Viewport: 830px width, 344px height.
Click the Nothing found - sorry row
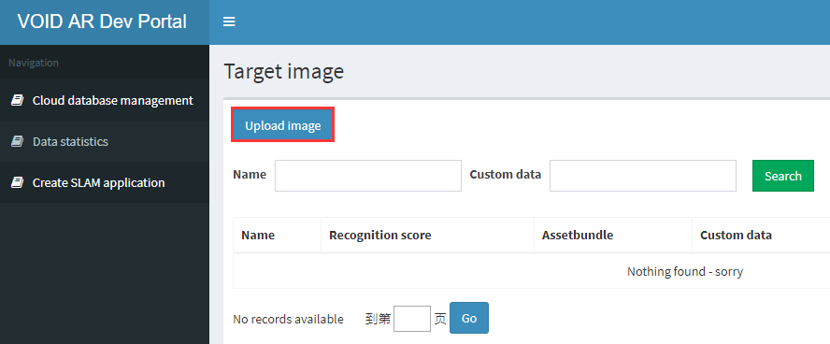(x=532, y=271)
